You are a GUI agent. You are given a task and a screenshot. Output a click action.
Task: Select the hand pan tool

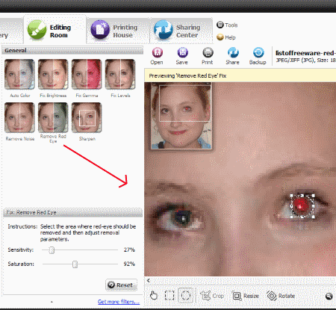point(154,296)
